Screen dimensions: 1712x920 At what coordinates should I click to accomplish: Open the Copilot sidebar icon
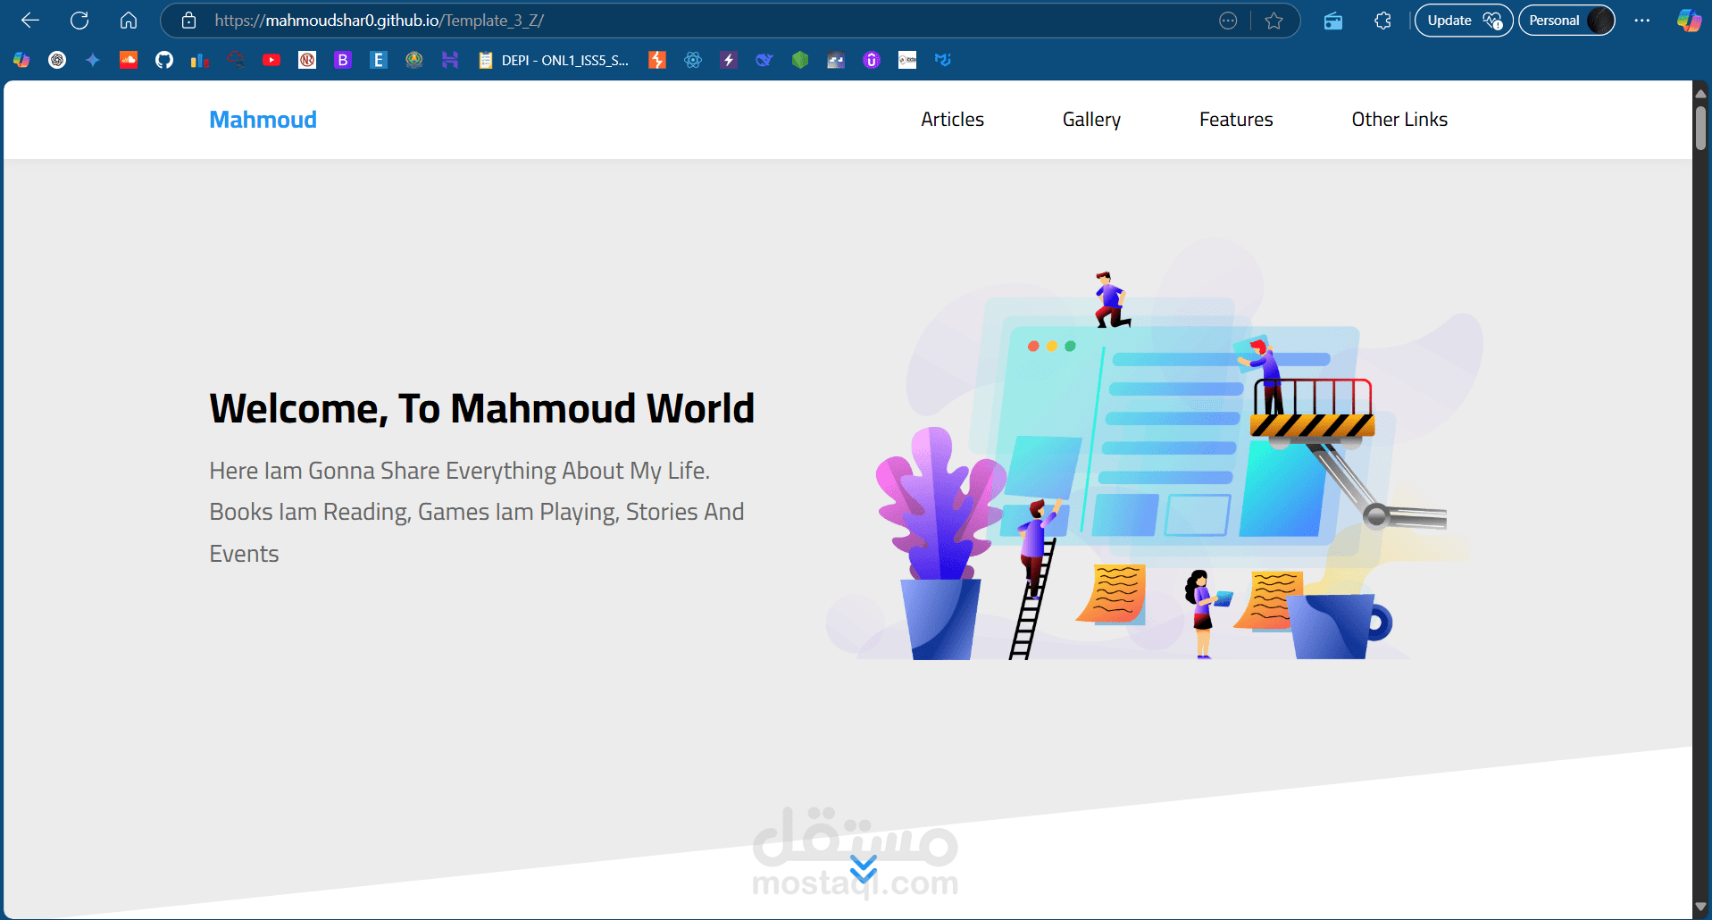1689,21
